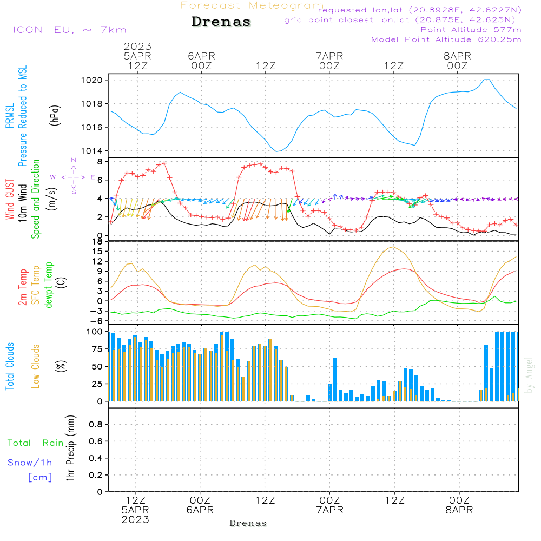Click the top 8APR 00Z time label
Viewport: 541px width, 541px height.
(x=458, y=61)
